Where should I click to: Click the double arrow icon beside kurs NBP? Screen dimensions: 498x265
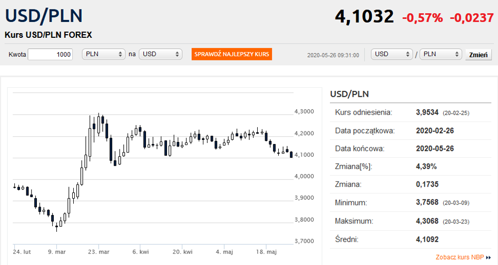pyautogui.click(x=489, y=258)
